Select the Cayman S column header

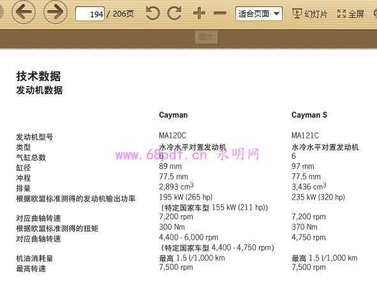[x=309, y=115]
